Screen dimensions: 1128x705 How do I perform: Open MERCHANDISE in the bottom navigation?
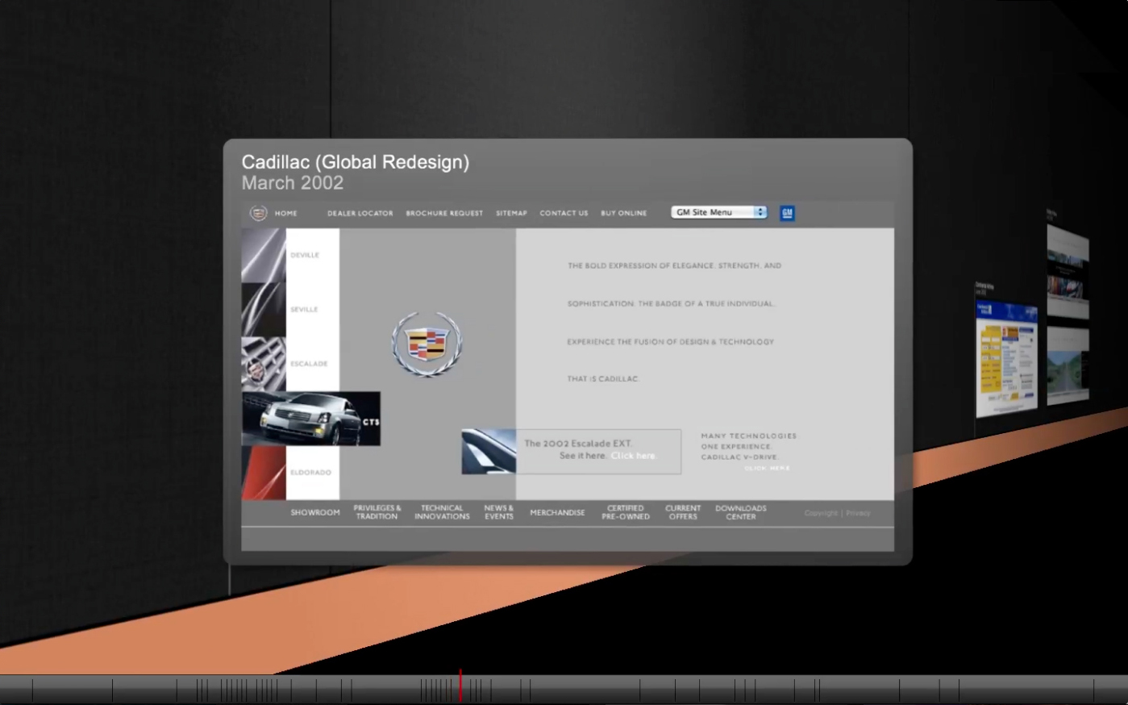(x=557, y=513)
